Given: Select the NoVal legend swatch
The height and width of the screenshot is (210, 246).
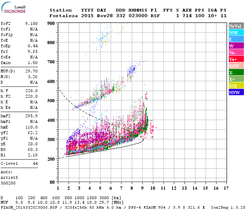Looking at the screenshot, I should click(x=236, y=26).
